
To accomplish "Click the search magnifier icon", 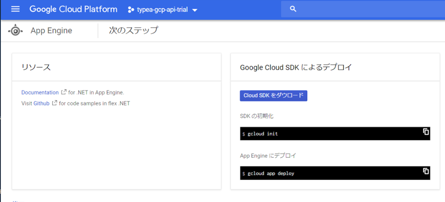I will (293, 9).
